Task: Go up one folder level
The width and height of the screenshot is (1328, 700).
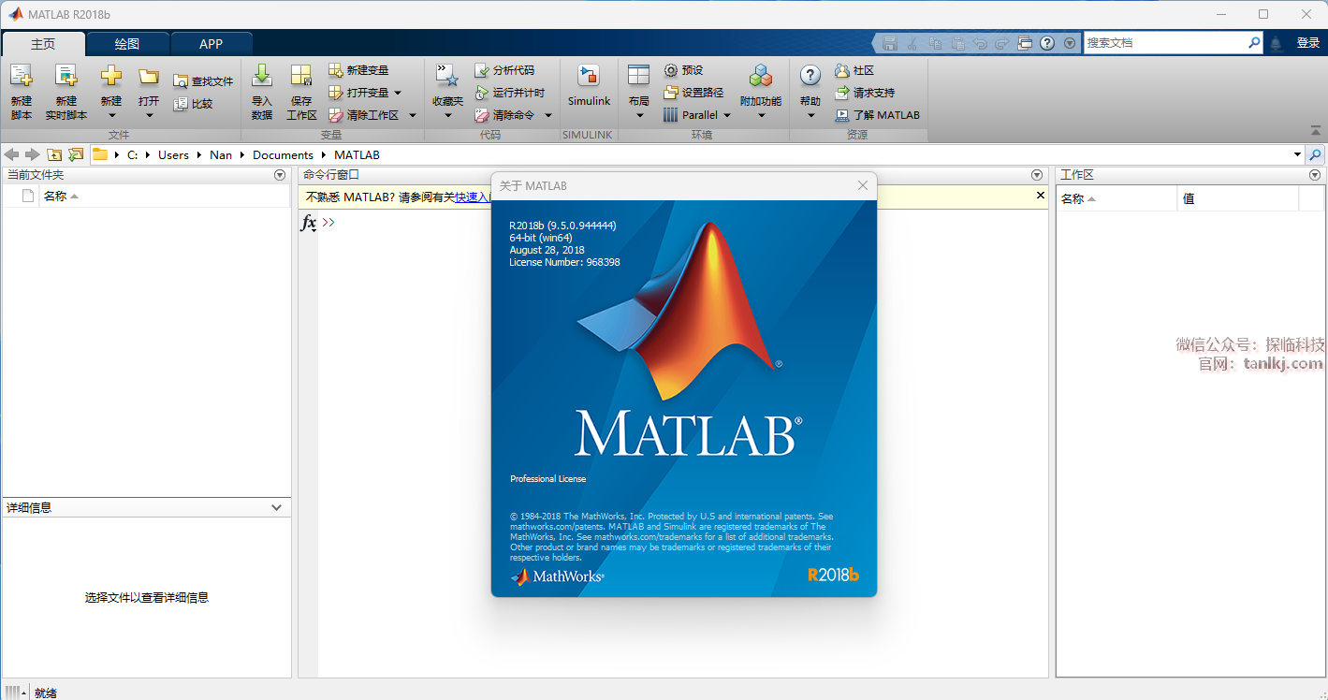Action: click(54, 154)
